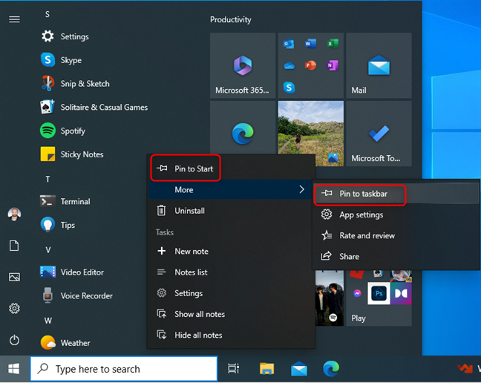Jump to letter V section header
The width and height of the screenshot is (481, 383).
click(48, 250)
